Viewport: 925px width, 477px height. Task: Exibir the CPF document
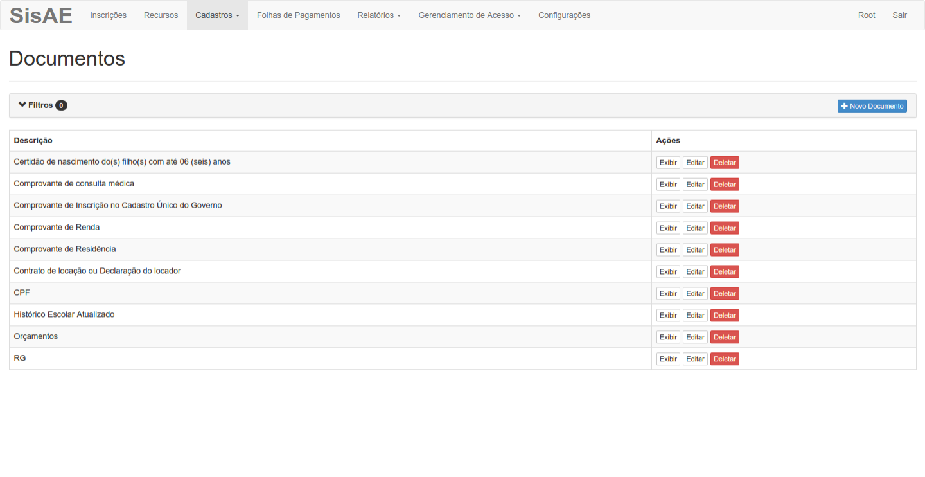668,294
